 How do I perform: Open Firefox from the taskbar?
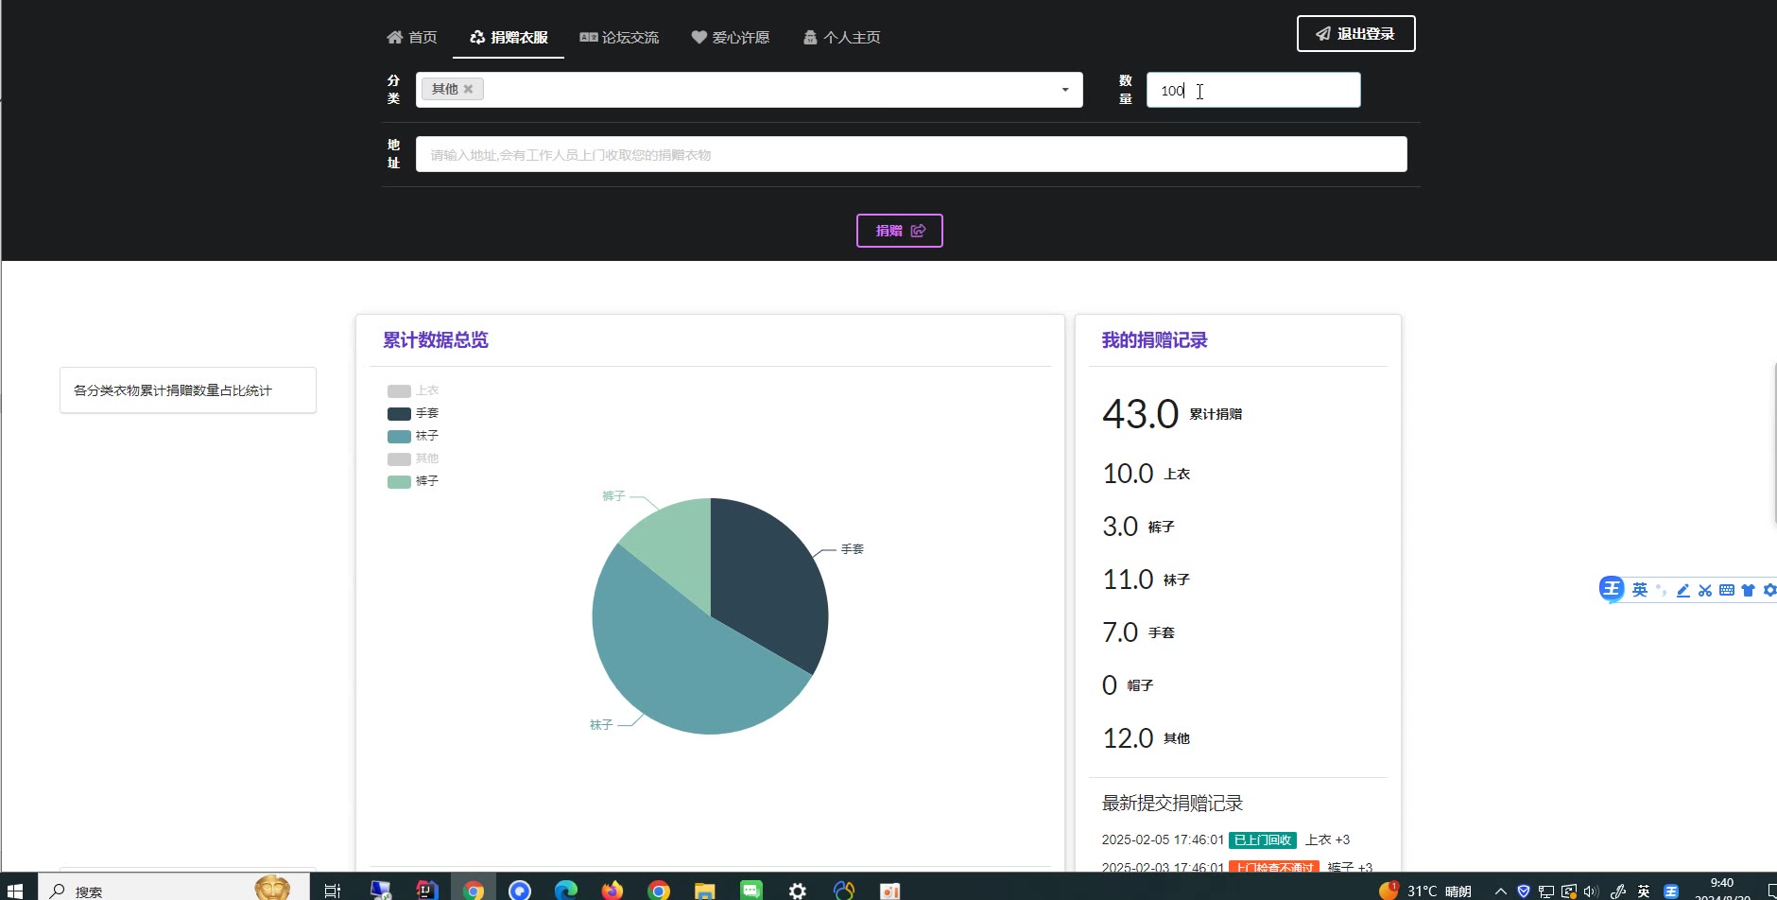click(612, 890)
